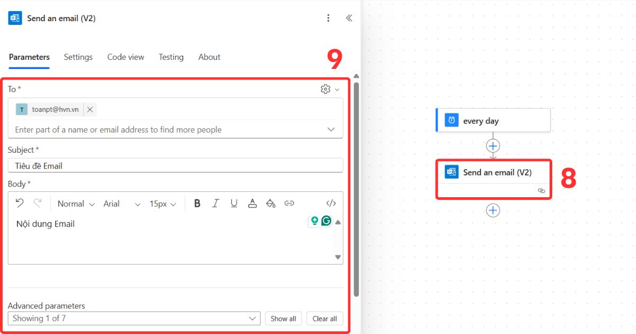Remove the toanpt@hvn.vn recipient chip
The image size is (636, 334).
tap(90, 109)
